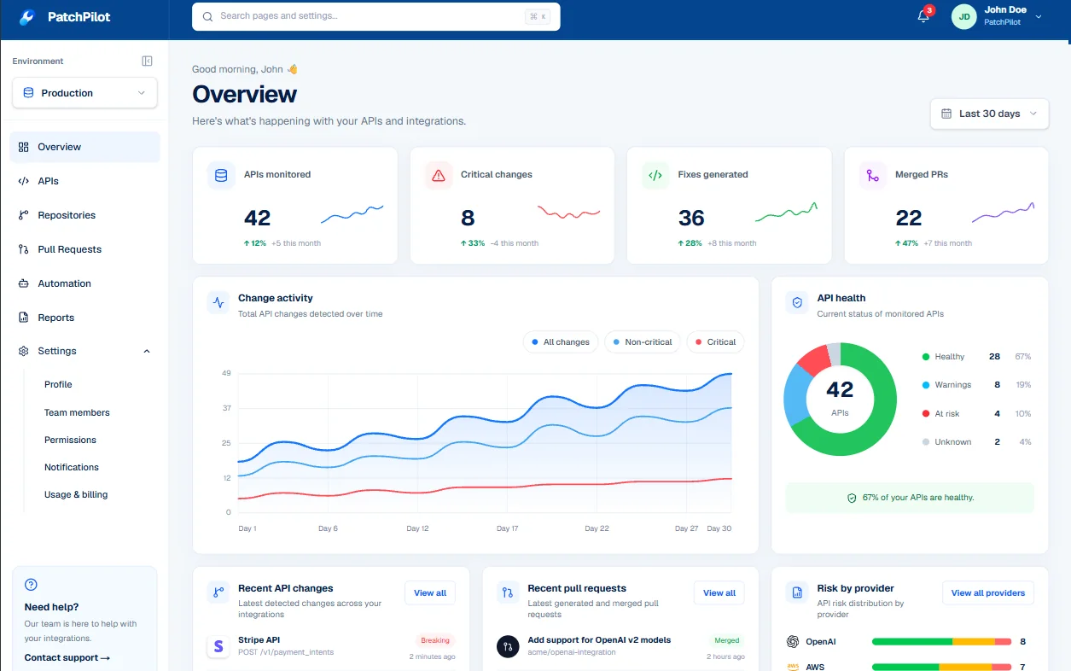1071x671 pixels.
Task: Open Team members settings
Action: coord(77,412)
